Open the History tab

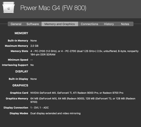(109, 24)
